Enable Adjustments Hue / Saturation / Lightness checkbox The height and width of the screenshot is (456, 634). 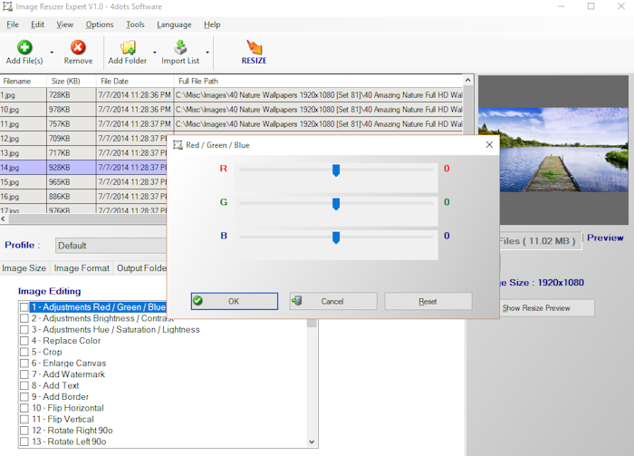coord(24,330)
